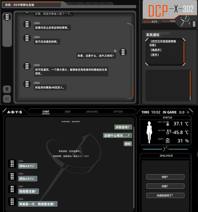Image resolution: width=198 pixels, height=212 pixels.
Task: Click the 系统通知 panel orange scrollbar
Action: click(184, 52)
